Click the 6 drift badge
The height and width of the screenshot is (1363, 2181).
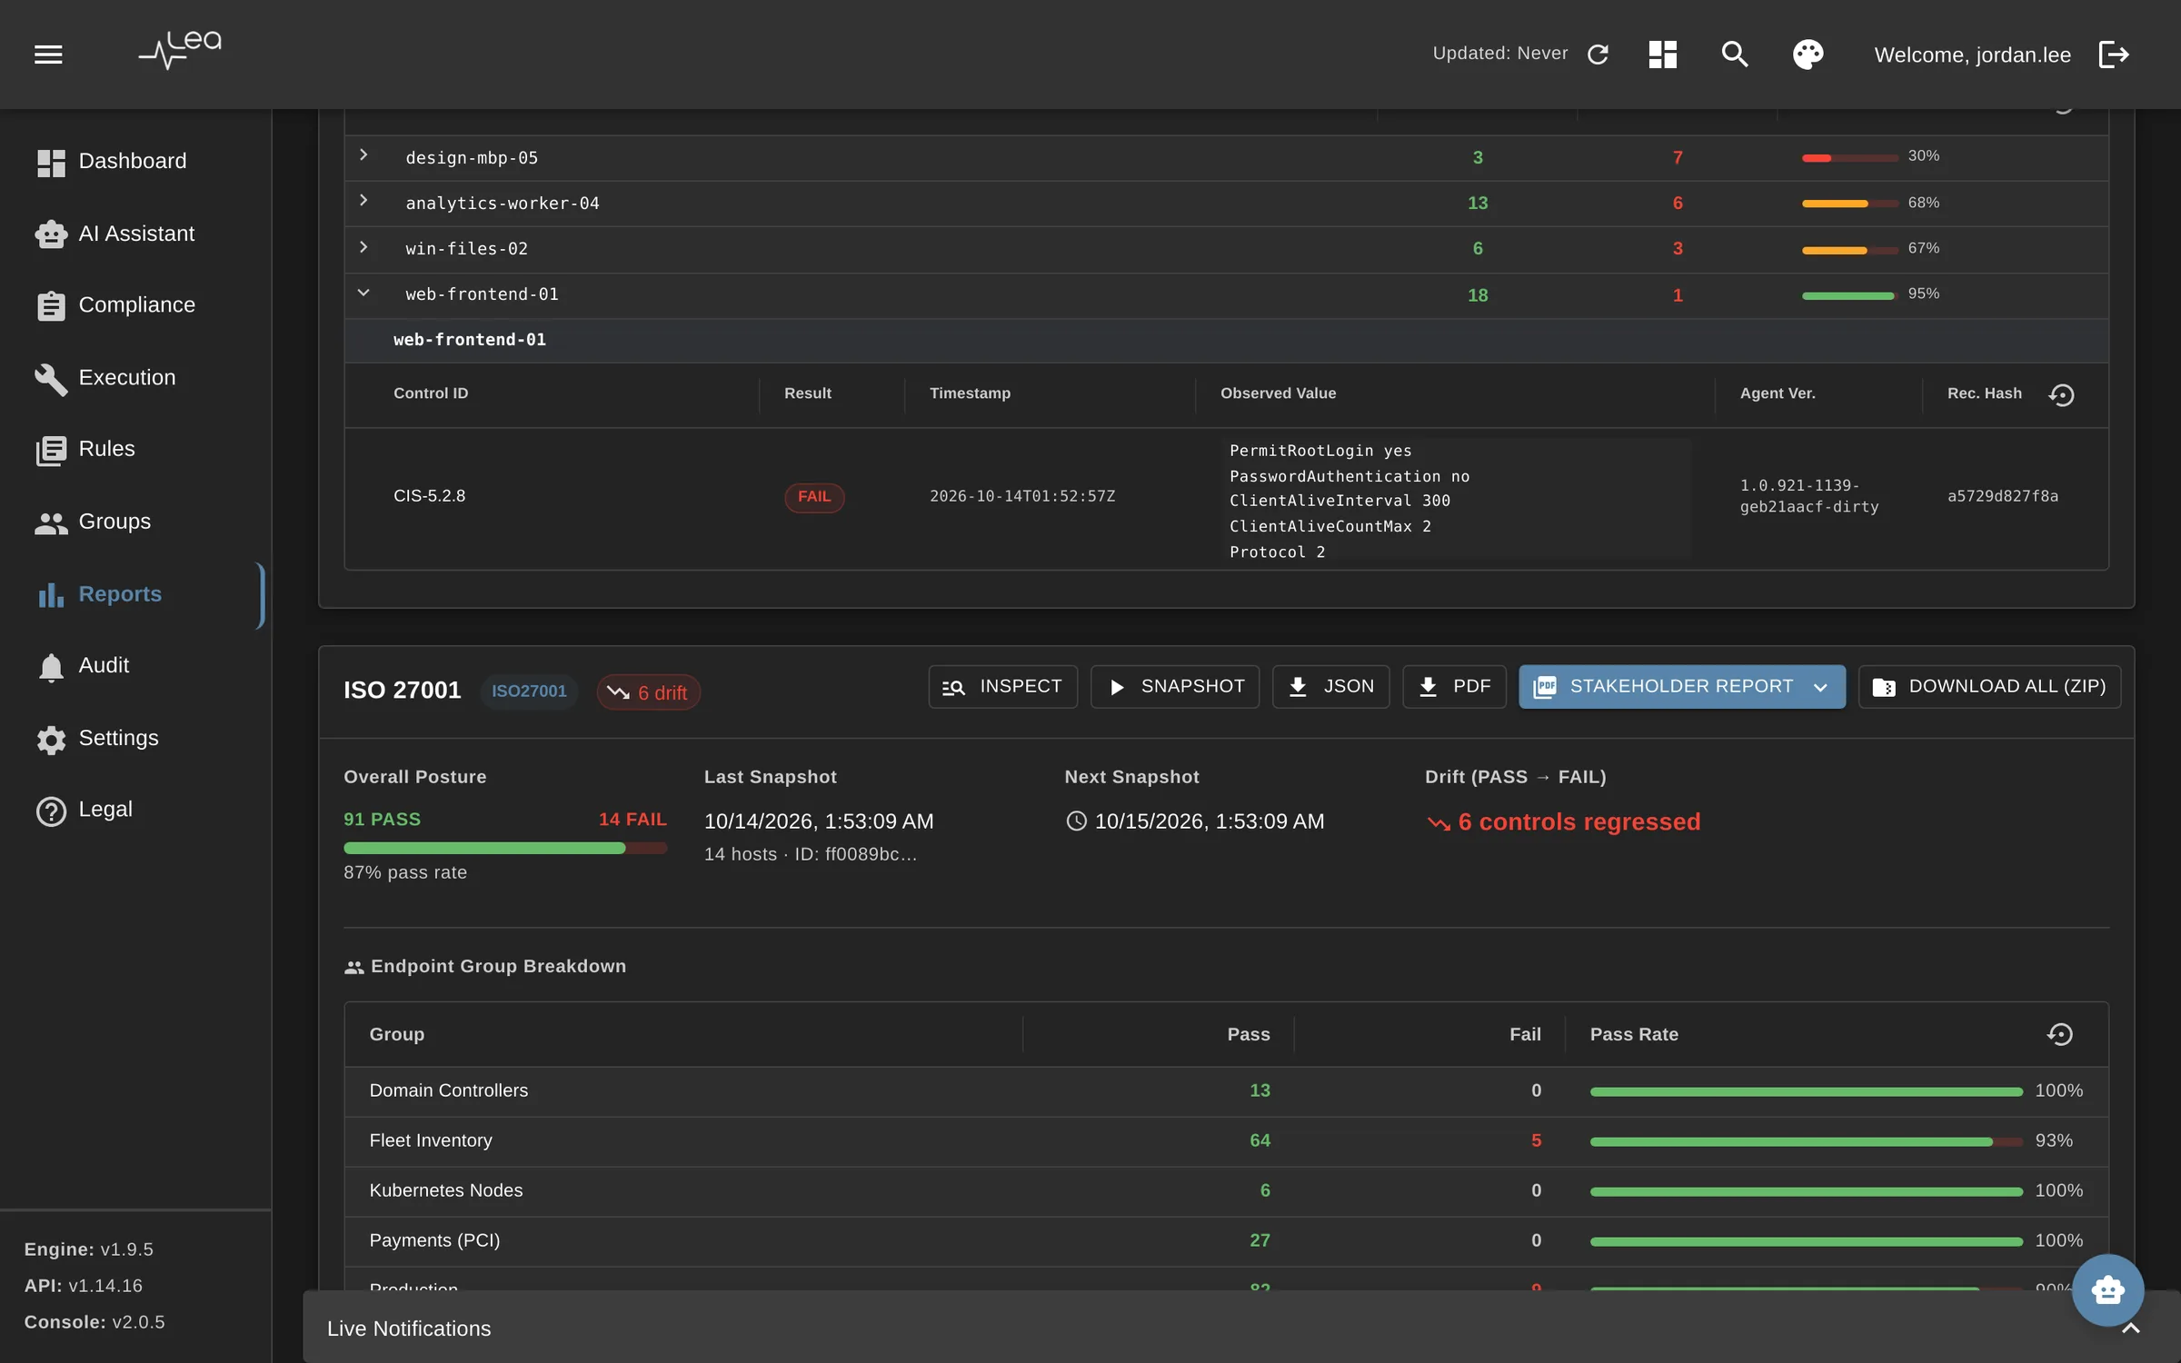tap(648, 692)
